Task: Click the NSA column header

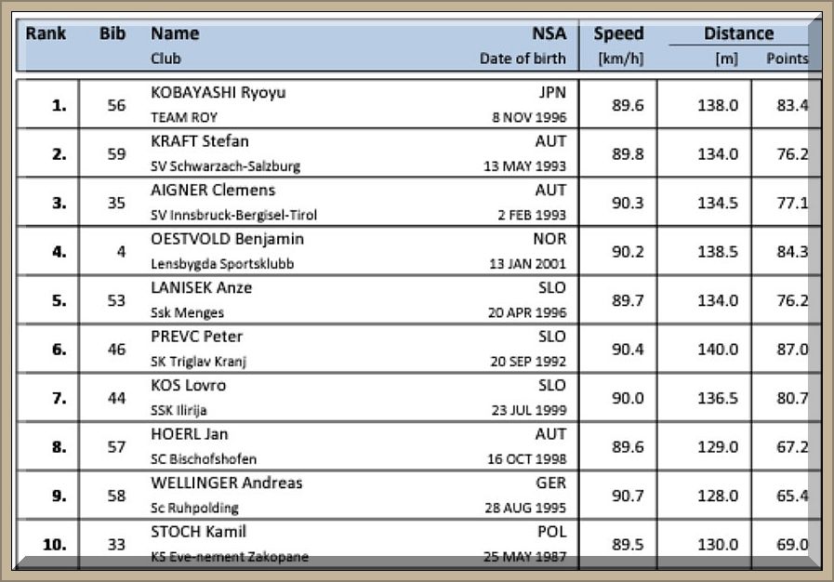Action: (x=549, y=33)
